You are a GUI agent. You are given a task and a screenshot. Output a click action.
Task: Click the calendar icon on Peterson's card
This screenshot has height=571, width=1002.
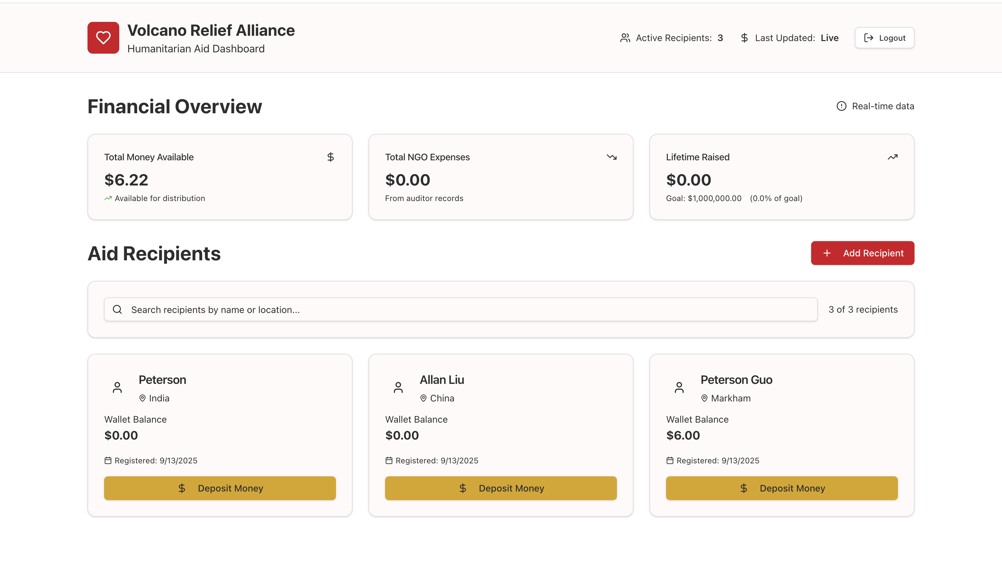pyautogui.click(x=108, y=460)
